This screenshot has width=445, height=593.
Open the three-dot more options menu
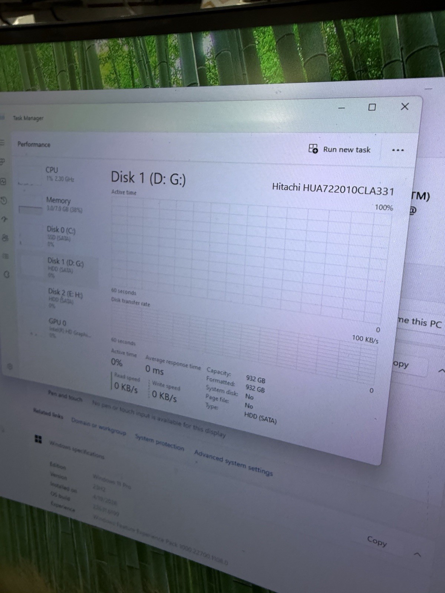coord(398,150)
